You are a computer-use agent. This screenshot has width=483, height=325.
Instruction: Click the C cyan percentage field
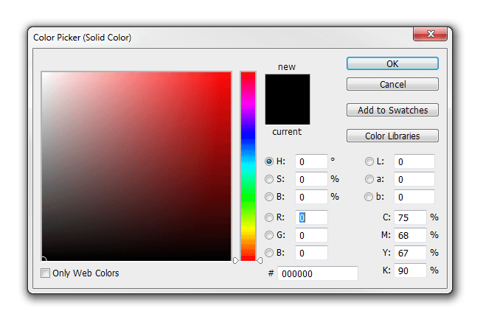tap(410, 217)
